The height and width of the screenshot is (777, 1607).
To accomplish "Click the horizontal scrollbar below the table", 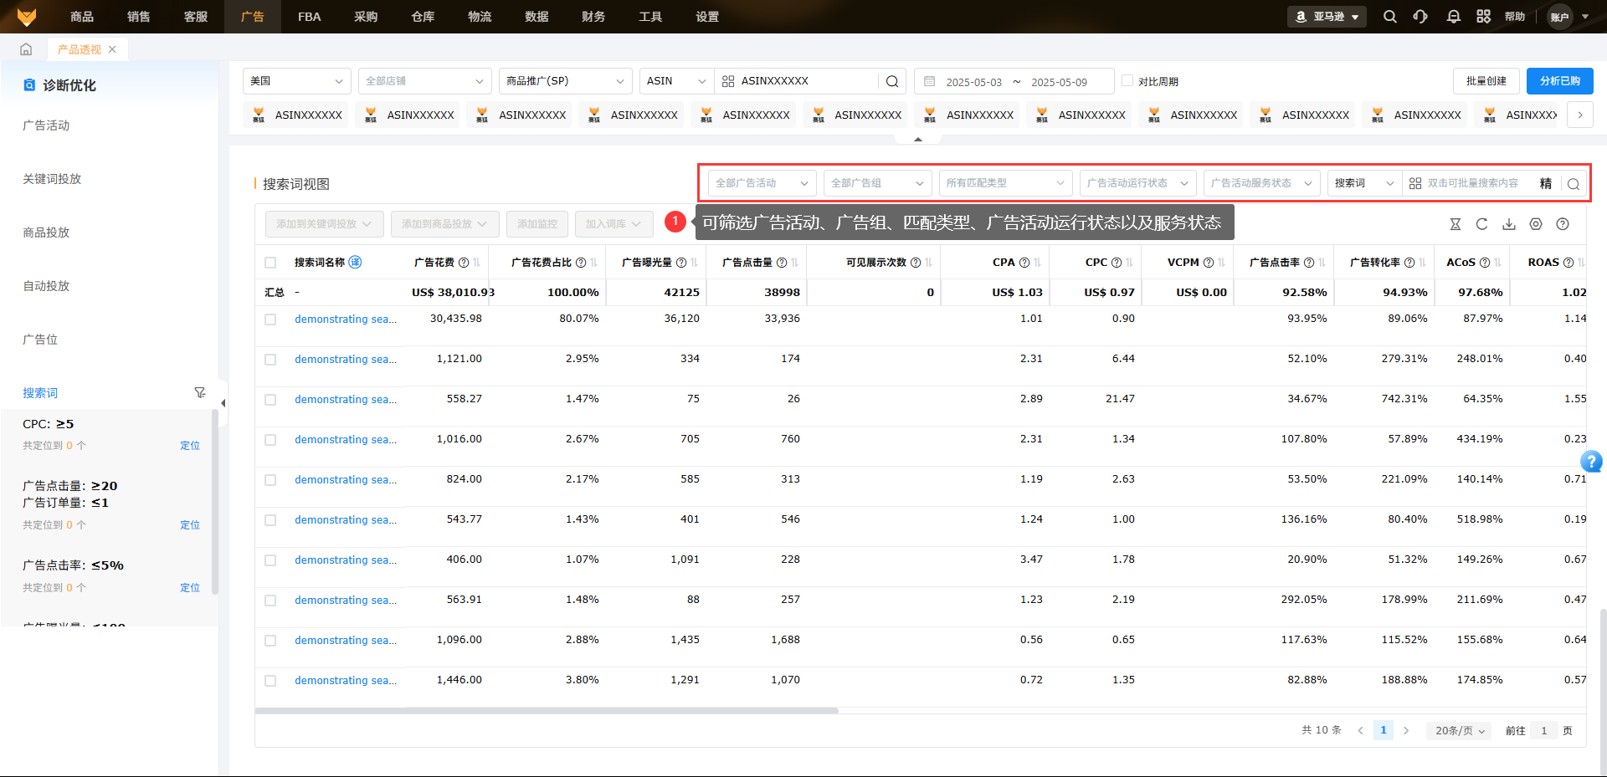I will [x=547, y=711].
